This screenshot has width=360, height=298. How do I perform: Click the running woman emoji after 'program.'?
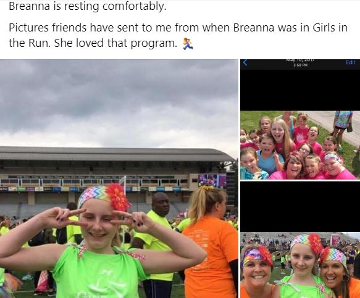(188, 44)
